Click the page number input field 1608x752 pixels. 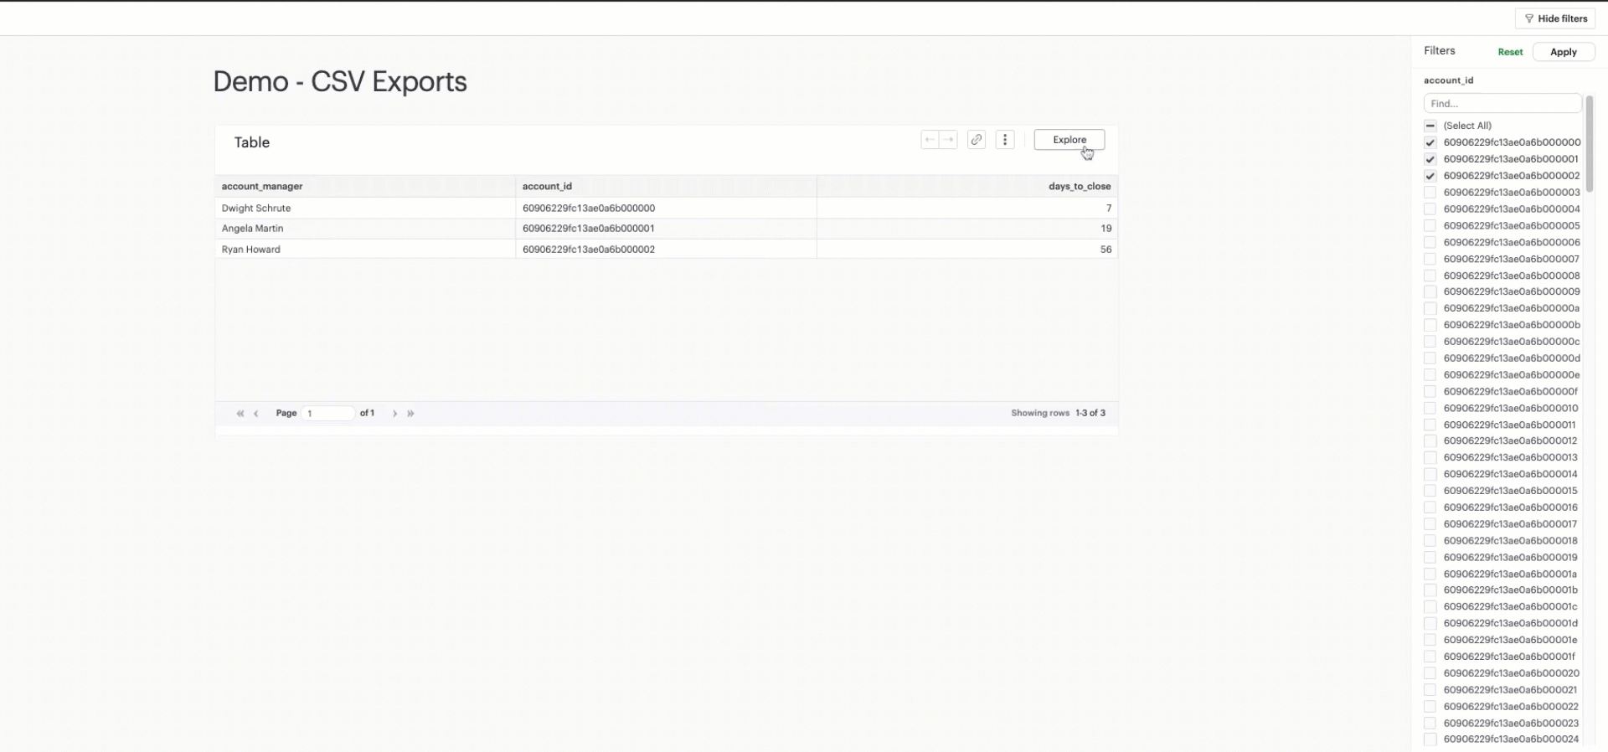(328, 414)
